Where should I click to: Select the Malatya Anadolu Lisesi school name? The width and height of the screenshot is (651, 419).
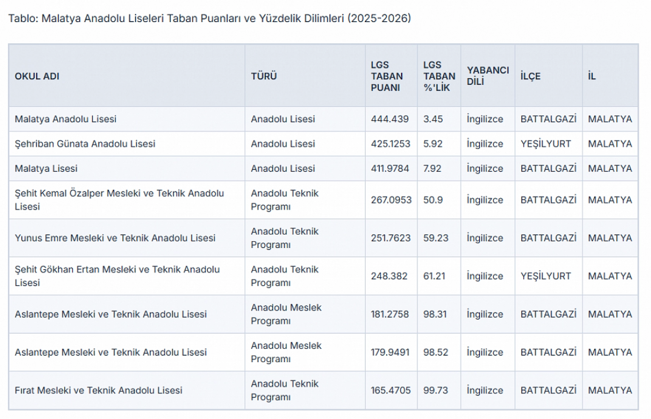(65, 119)
